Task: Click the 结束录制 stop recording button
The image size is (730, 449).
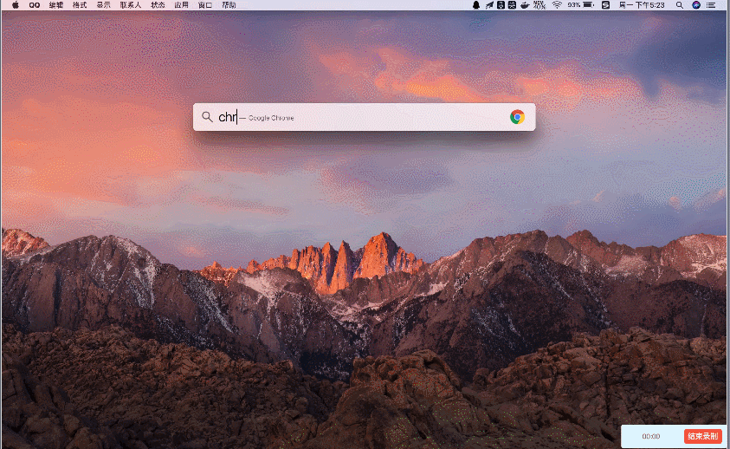Action: 702,436
